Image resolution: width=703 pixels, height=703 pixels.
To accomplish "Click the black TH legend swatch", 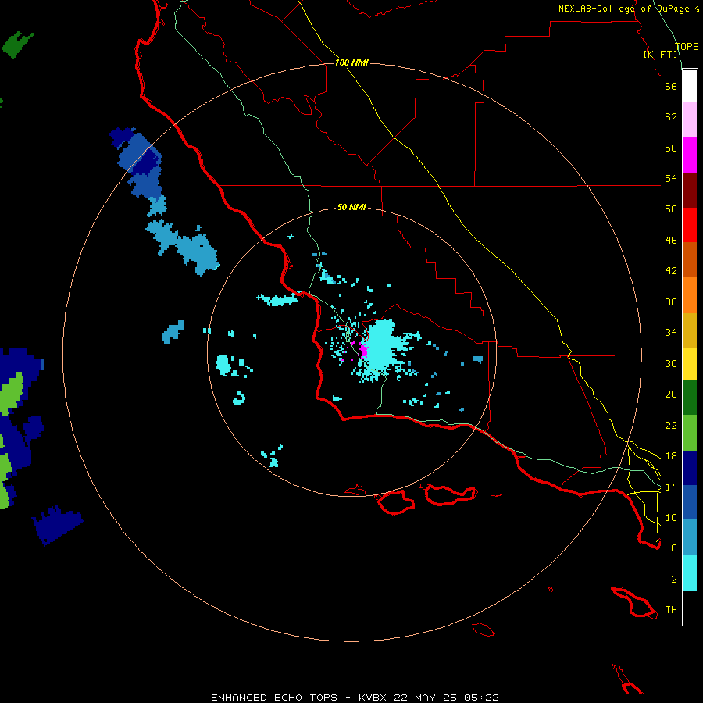I will (x=690, y=608).
